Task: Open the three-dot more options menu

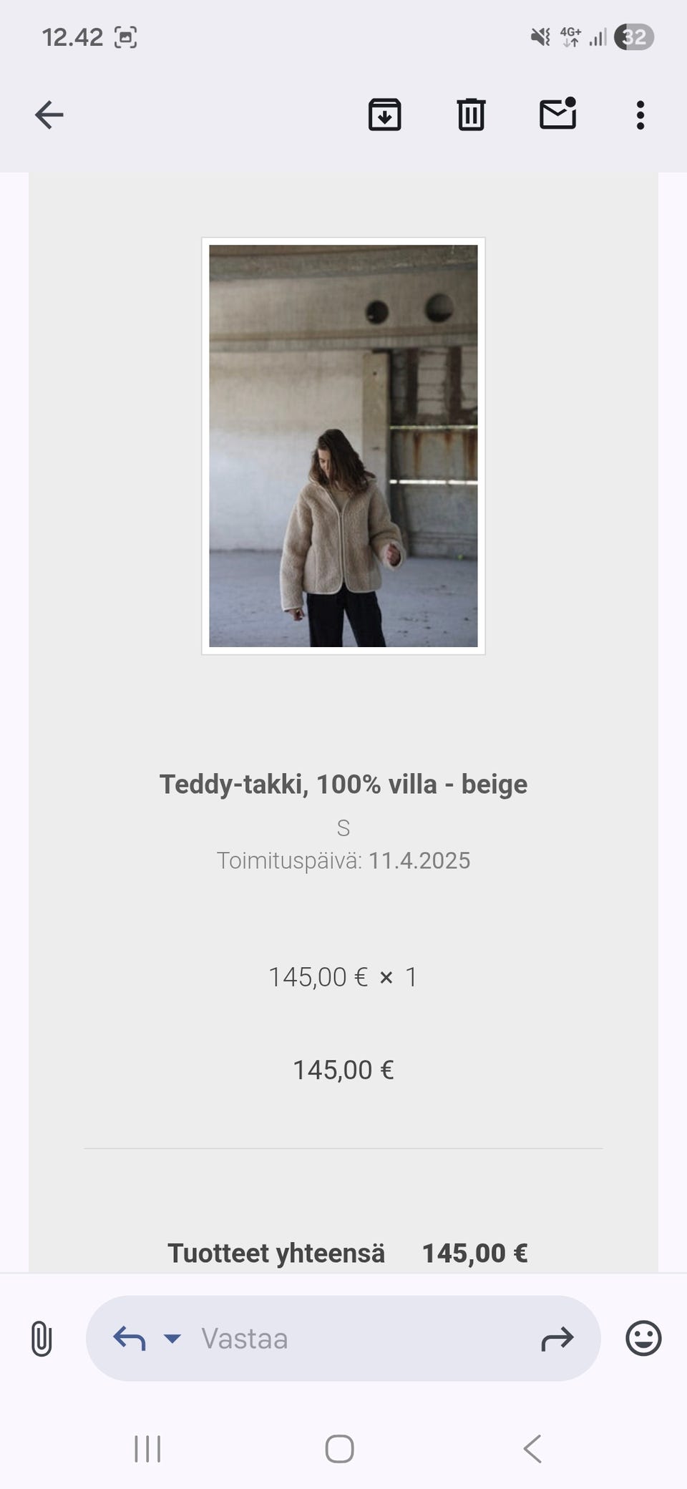Action: tap(640, 115)
